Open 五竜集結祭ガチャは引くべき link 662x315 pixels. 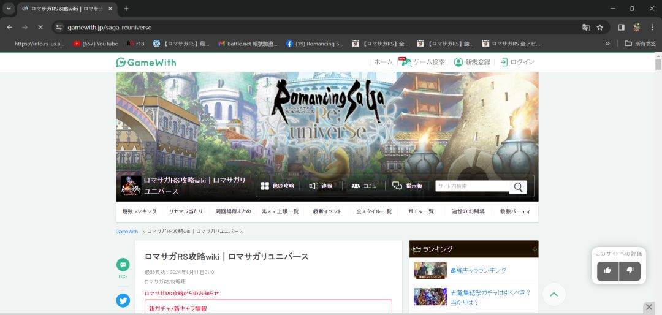490,297
